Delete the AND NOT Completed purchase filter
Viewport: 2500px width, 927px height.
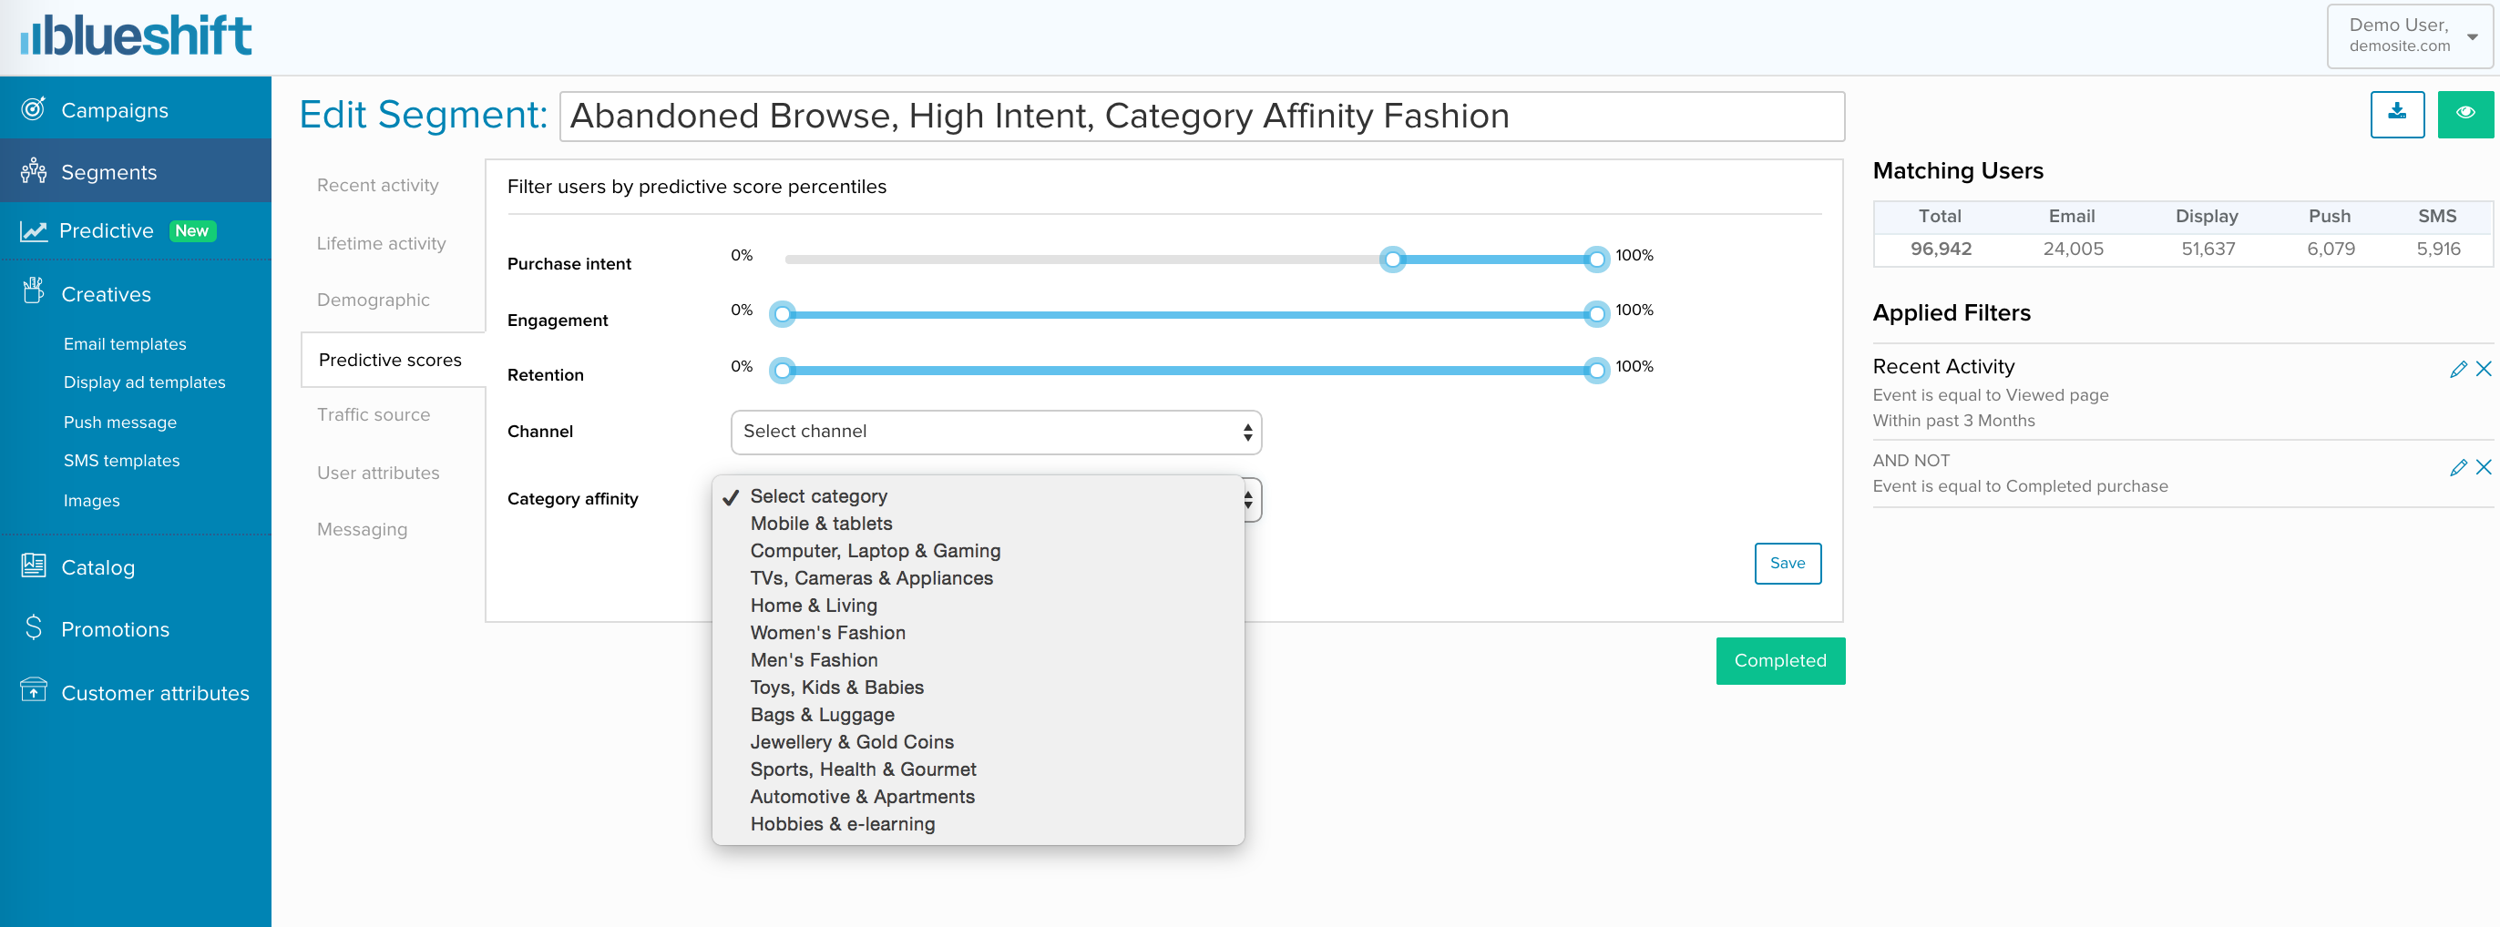[x=2484, y=467]
